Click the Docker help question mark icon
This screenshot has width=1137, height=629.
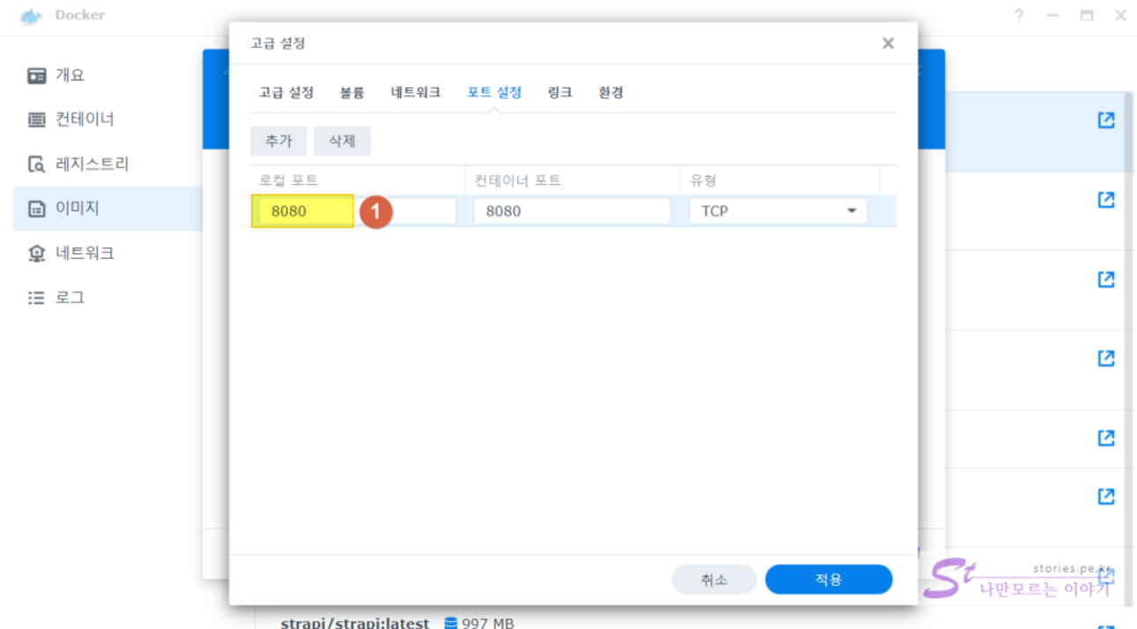point(1019,16)
